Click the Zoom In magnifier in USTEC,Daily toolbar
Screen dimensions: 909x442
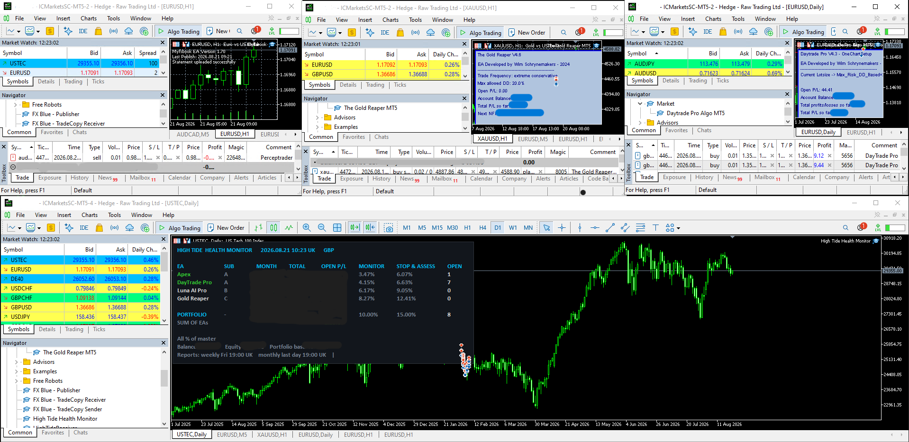coord(306,228)
